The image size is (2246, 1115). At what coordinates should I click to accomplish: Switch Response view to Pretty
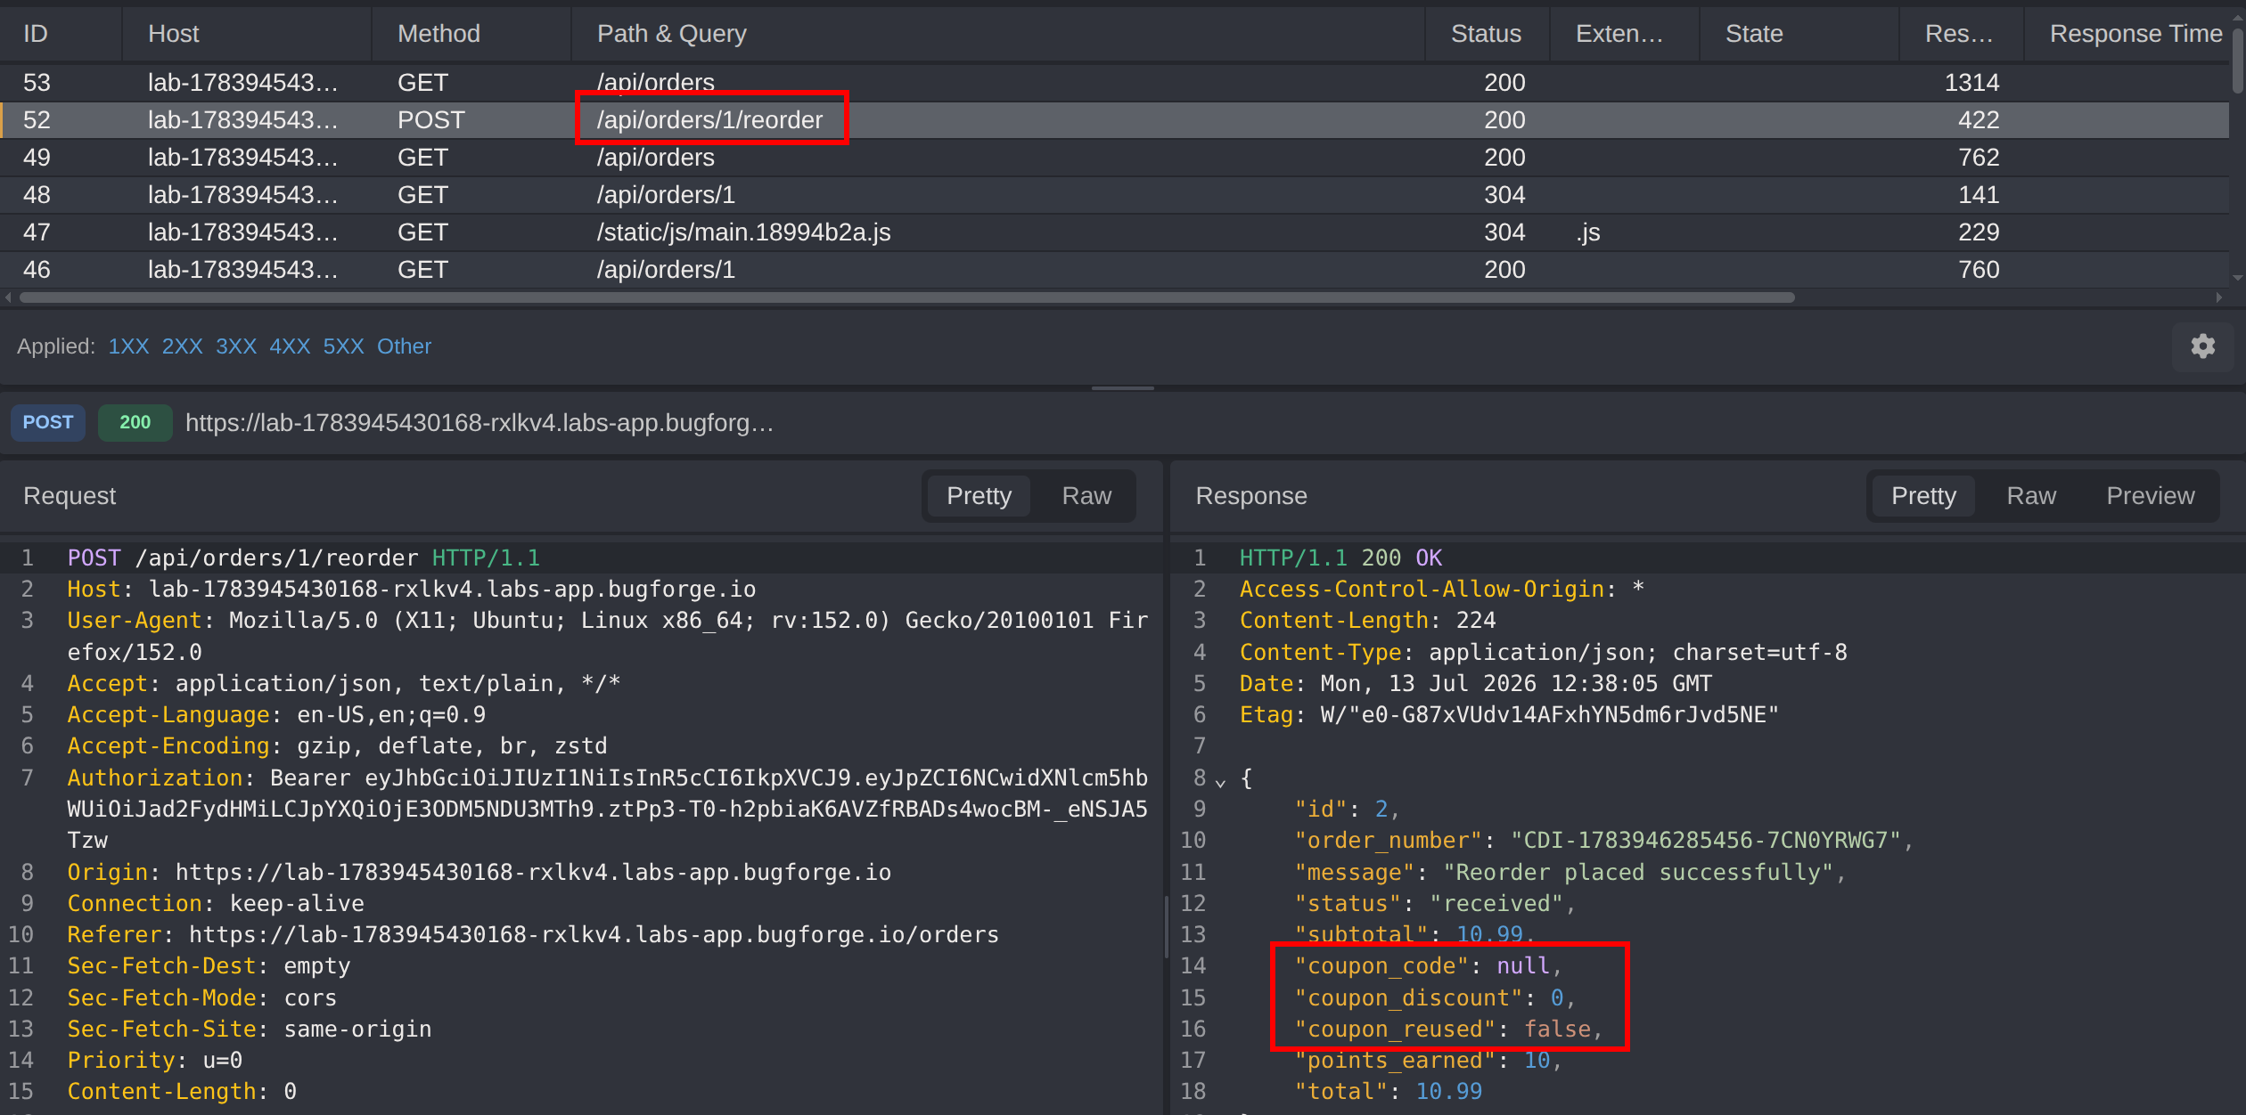(1923, 496)
